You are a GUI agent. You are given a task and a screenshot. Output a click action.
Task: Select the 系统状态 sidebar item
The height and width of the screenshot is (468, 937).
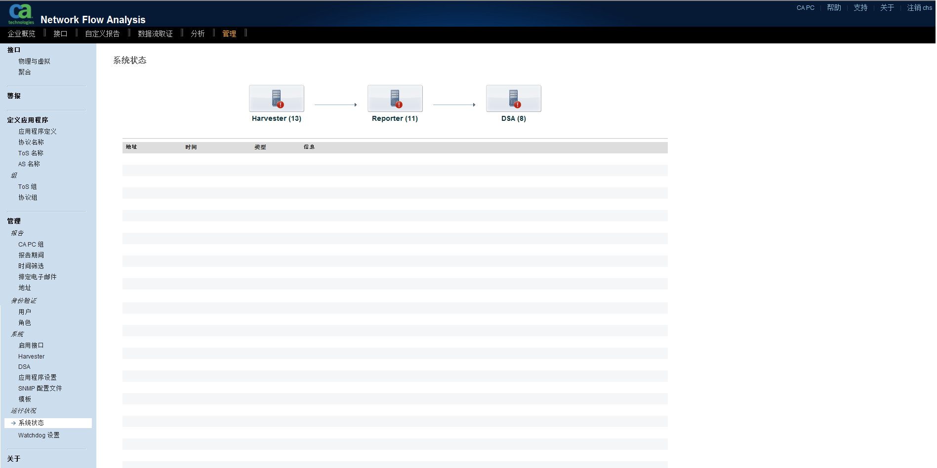click(x=48, y=423)
